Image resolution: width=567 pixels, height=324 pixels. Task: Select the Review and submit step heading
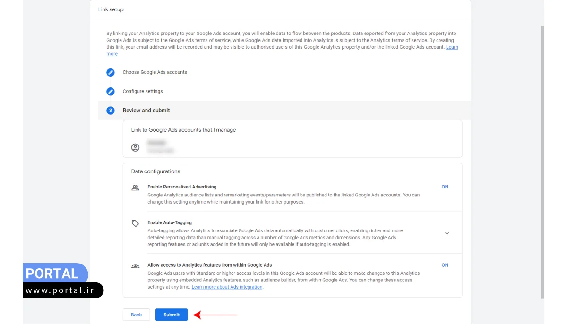click(146, 111)
